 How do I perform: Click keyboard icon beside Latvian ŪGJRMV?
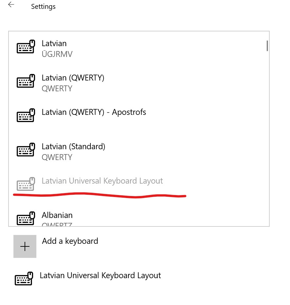tap(26, 46)
